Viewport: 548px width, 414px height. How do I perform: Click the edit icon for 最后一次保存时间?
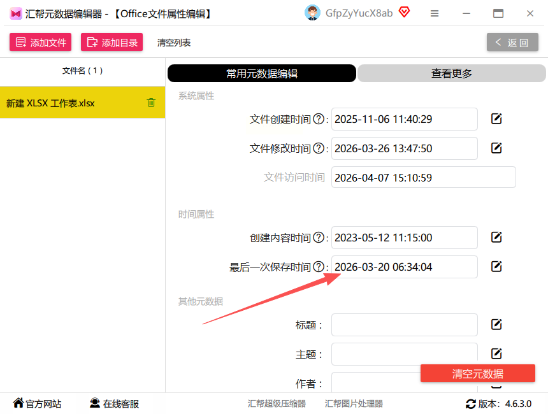coord(496,267)
